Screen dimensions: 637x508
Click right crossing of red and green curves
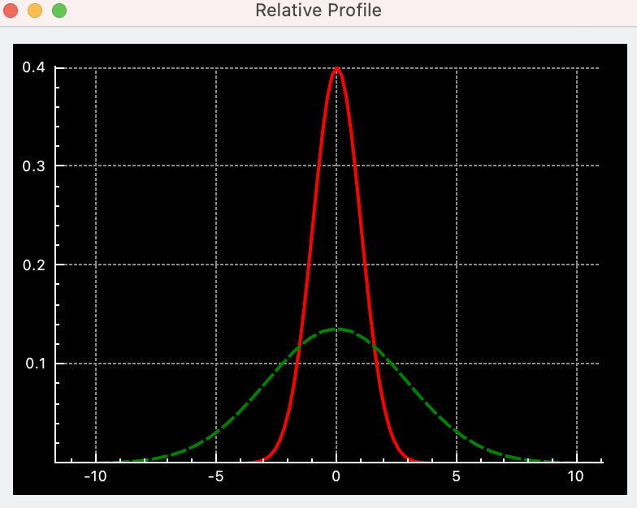click(x=375, y=346)
